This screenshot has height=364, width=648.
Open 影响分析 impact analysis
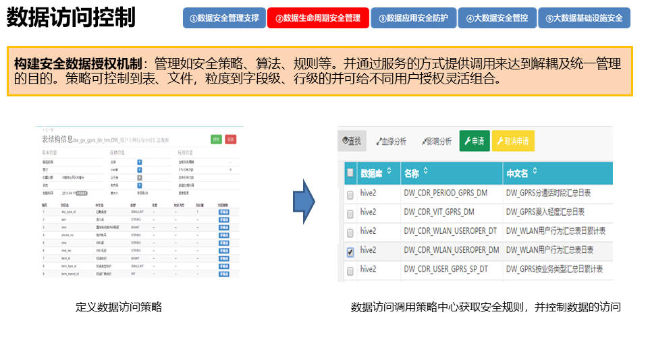(437, 142)
